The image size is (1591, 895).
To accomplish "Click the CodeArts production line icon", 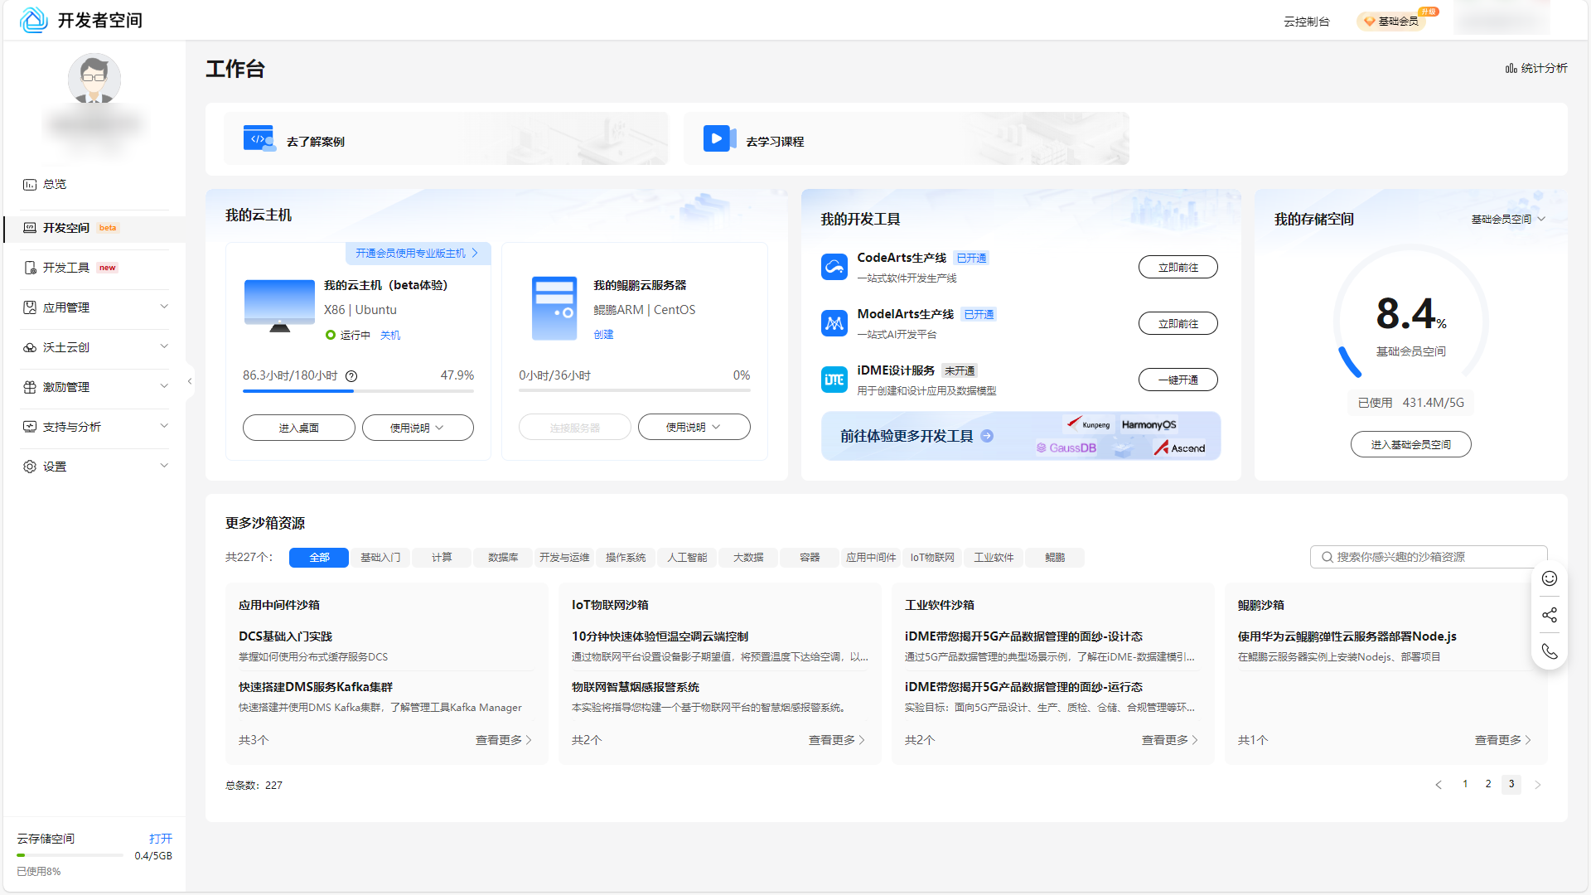I will pyautogui.click(x=834, y=267).
